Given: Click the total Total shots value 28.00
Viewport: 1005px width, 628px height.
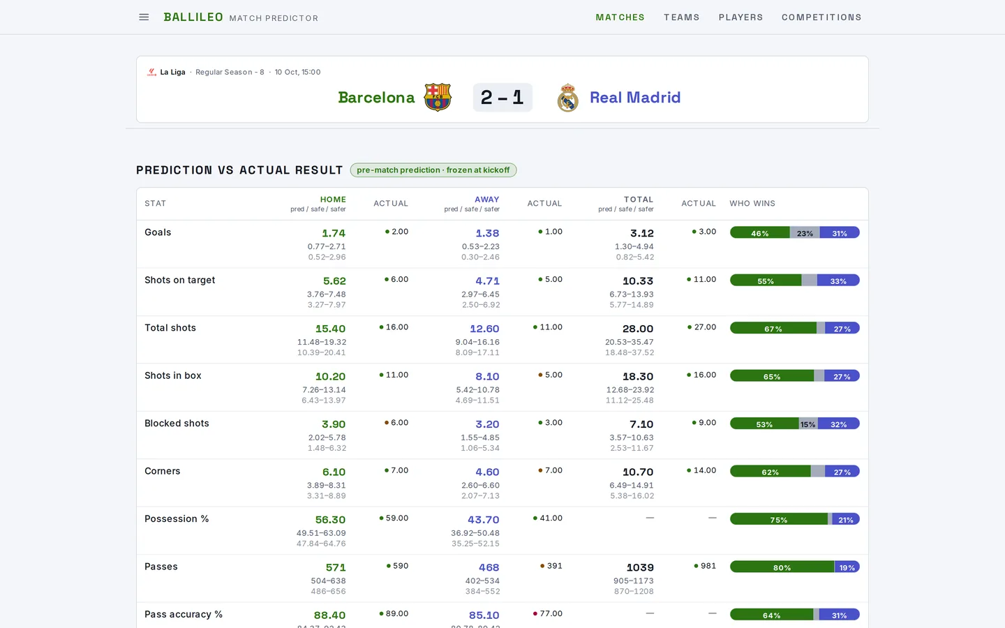Looking at the screenshot, I should point(638,329).
